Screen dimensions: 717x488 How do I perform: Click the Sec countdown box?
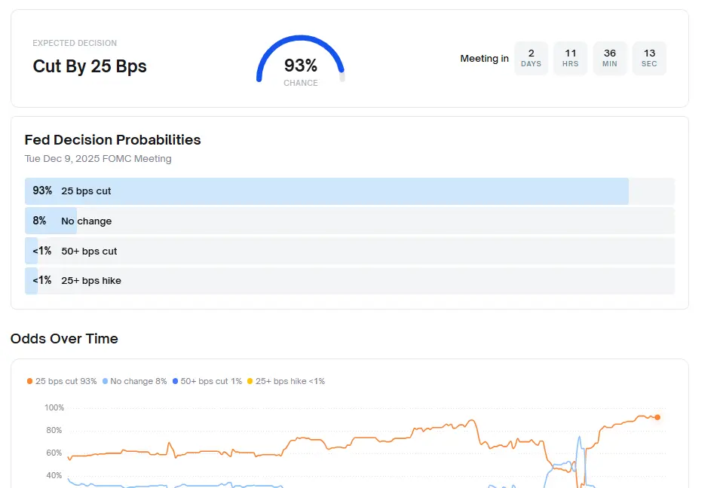[x=649, y=58]
